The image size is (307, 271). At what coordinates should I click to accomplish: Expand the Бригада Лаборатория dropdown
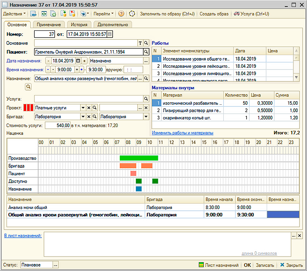click(82, 117)
